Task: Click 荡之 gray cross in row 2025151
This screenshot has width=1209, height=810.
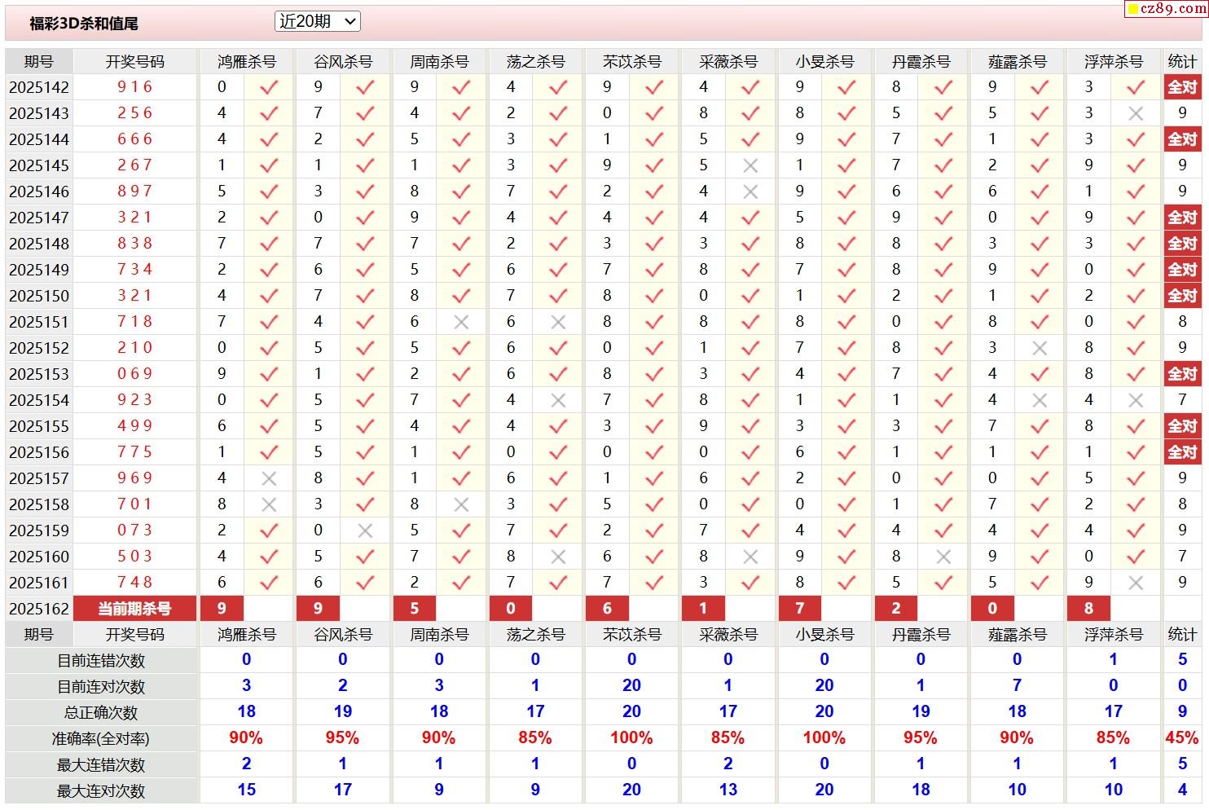Action: (558, 322)
